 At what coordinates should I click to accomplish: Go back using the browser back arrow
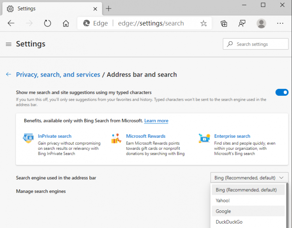(11, 23)
